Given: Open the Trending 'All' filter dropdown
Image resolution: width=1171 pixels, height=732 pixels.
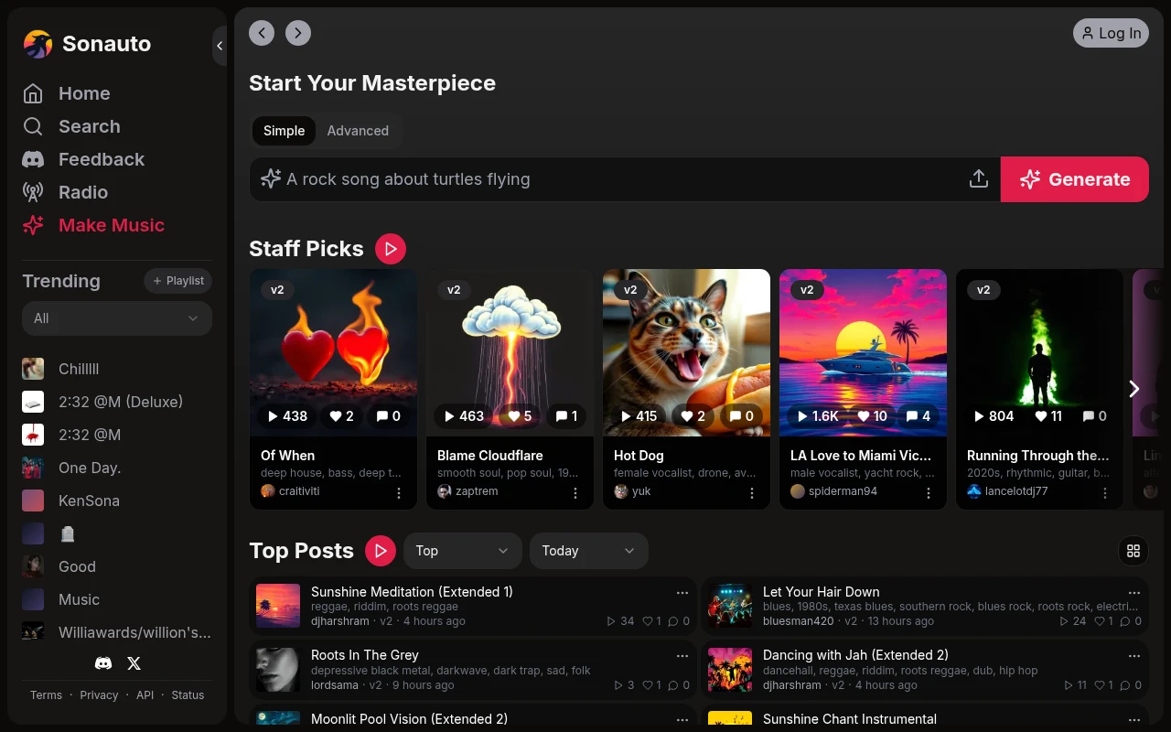Looking at the screenshot, I should point(117,318).
